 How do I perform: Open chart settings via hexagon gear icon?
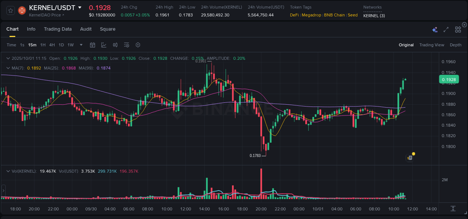(x=138, y=45)
